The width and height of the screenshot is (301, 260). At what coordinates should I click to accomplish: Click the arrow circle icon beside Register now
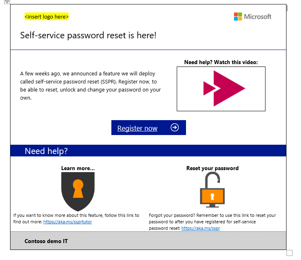(174, 128)
